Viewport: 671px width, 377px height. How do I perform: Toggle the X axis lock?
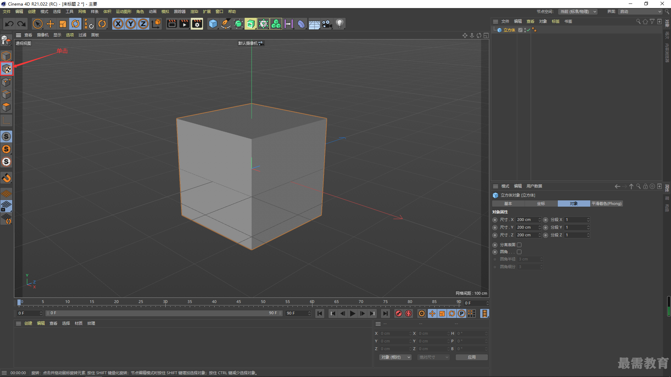[118, 24]
